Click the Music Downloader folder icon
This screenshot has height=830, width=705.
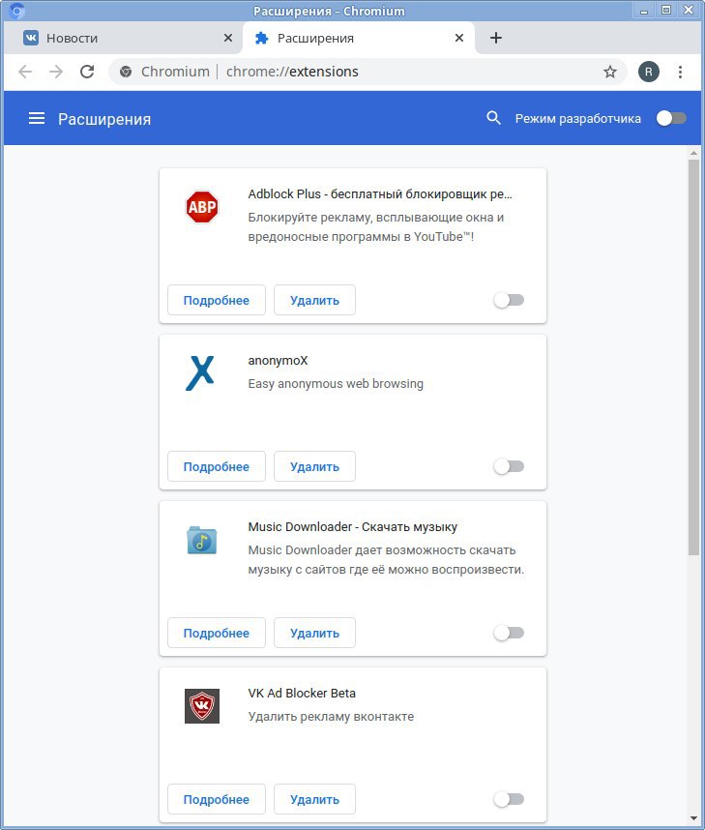pos(202,540)
